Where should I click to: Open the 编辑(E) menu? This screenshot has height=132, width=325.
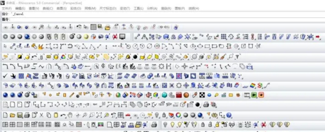click(x=20, y=8)
